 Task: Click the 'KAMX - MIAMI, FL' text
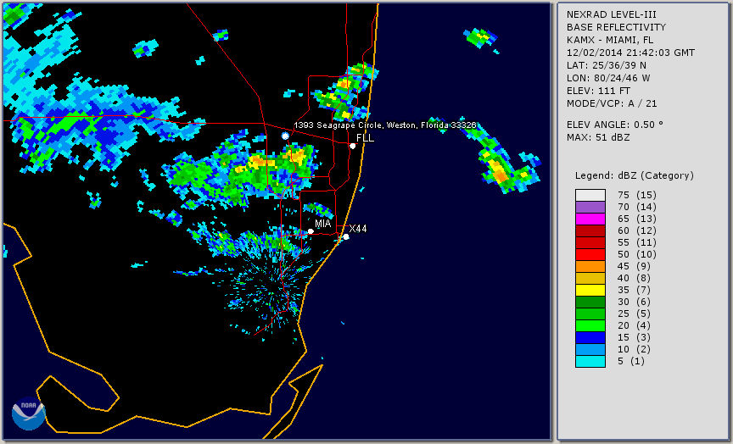[x=610, y=40]
